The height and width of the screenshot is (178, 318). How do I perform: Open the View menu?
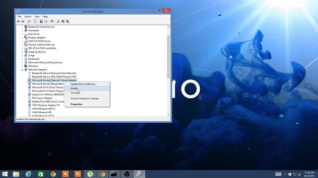point(37,16)
